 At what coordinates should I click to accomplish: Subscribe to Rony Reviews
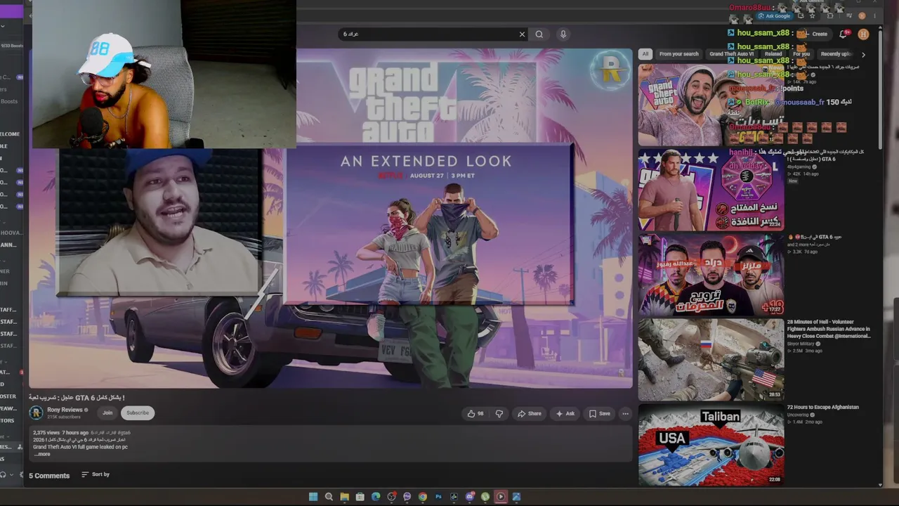[138, 413]
